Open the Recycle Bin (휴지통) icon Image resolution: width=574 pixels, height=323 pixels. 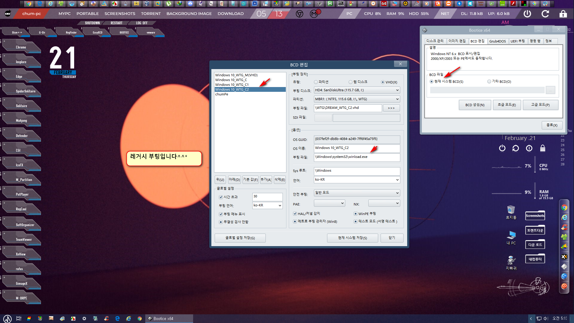[511, 212]
